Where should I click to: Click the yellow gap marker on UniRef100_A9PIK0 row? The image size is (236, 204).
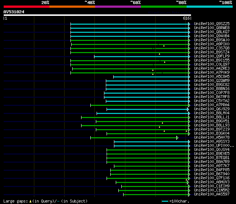click(x=164, y=46)
